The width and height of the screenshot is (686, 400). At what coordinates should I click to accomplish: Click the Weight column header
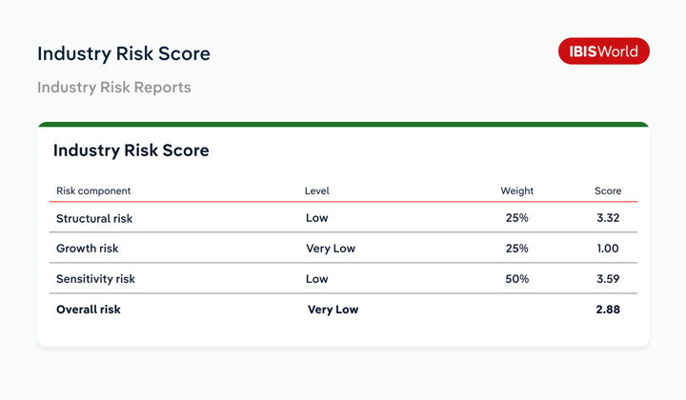click(x=517, y=191)
